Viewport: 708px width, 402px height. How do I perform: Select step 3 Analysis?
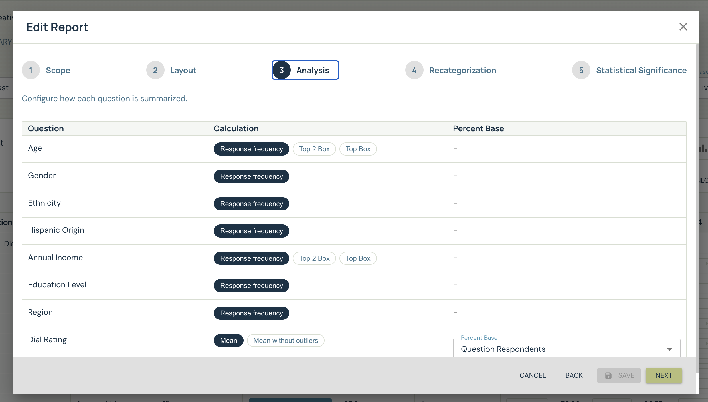[305, 70]
